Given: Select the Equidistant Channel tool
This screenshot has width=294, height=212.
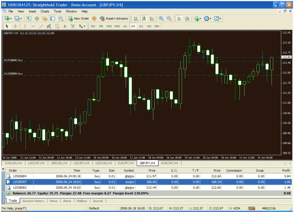Looking at the screenshot, I should click(x=49, y=26).
